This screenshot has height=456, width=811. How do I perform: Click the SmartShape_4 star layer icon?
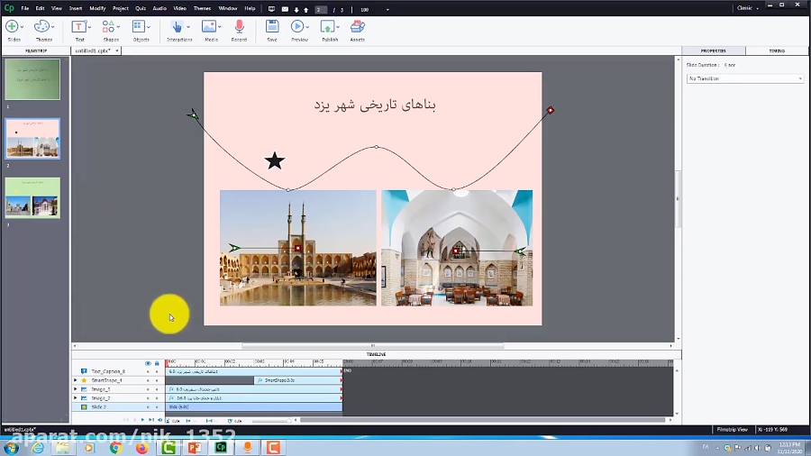coord(84,380)
